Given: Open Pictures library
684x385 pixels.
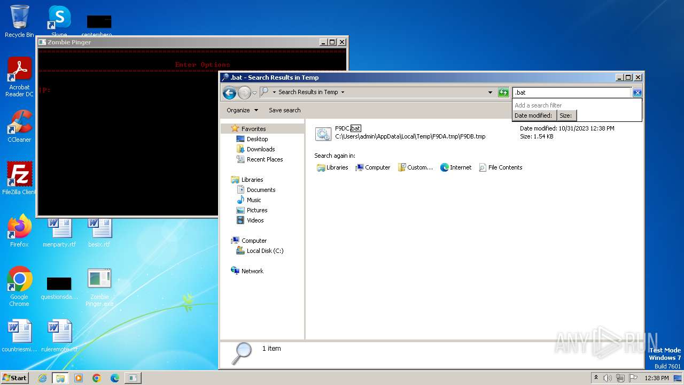Looking at the screenshot, I should coord(257,210).
